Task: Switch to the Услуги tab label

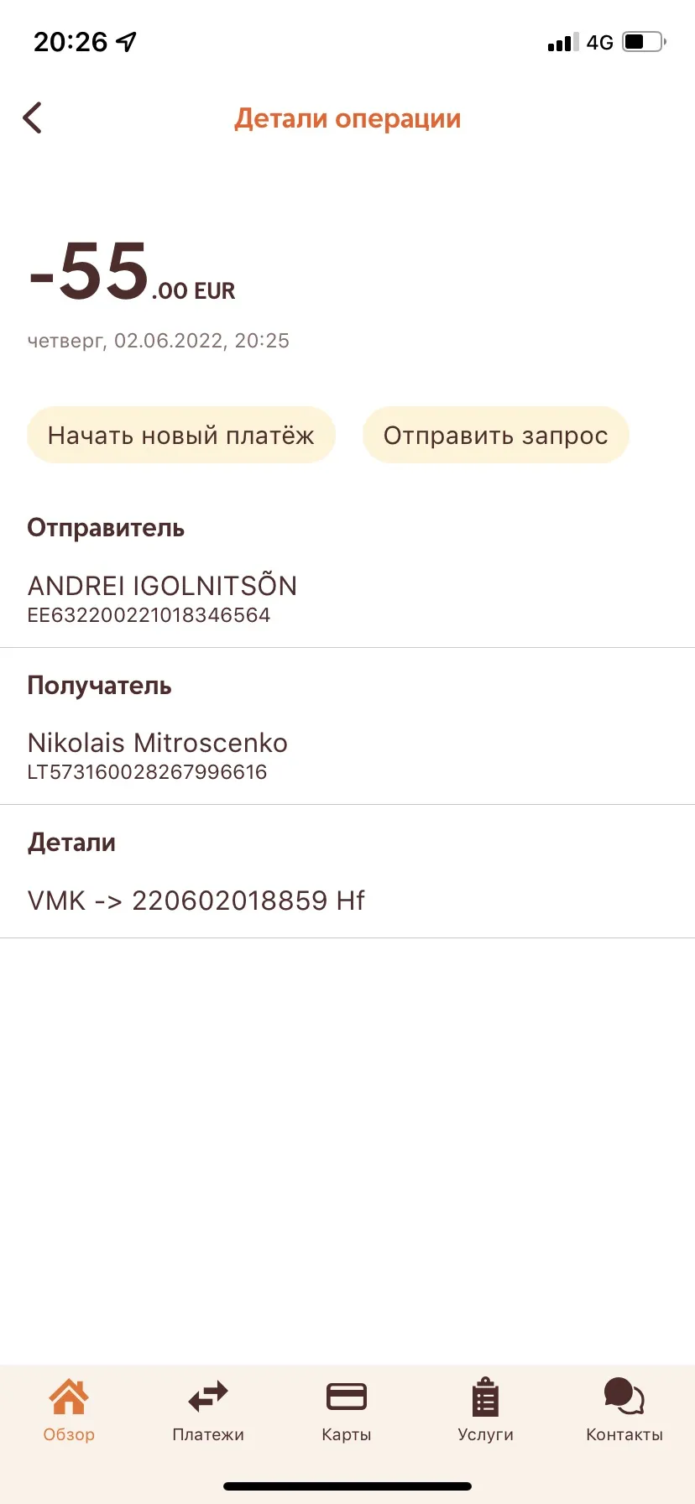Action: 485,1434
